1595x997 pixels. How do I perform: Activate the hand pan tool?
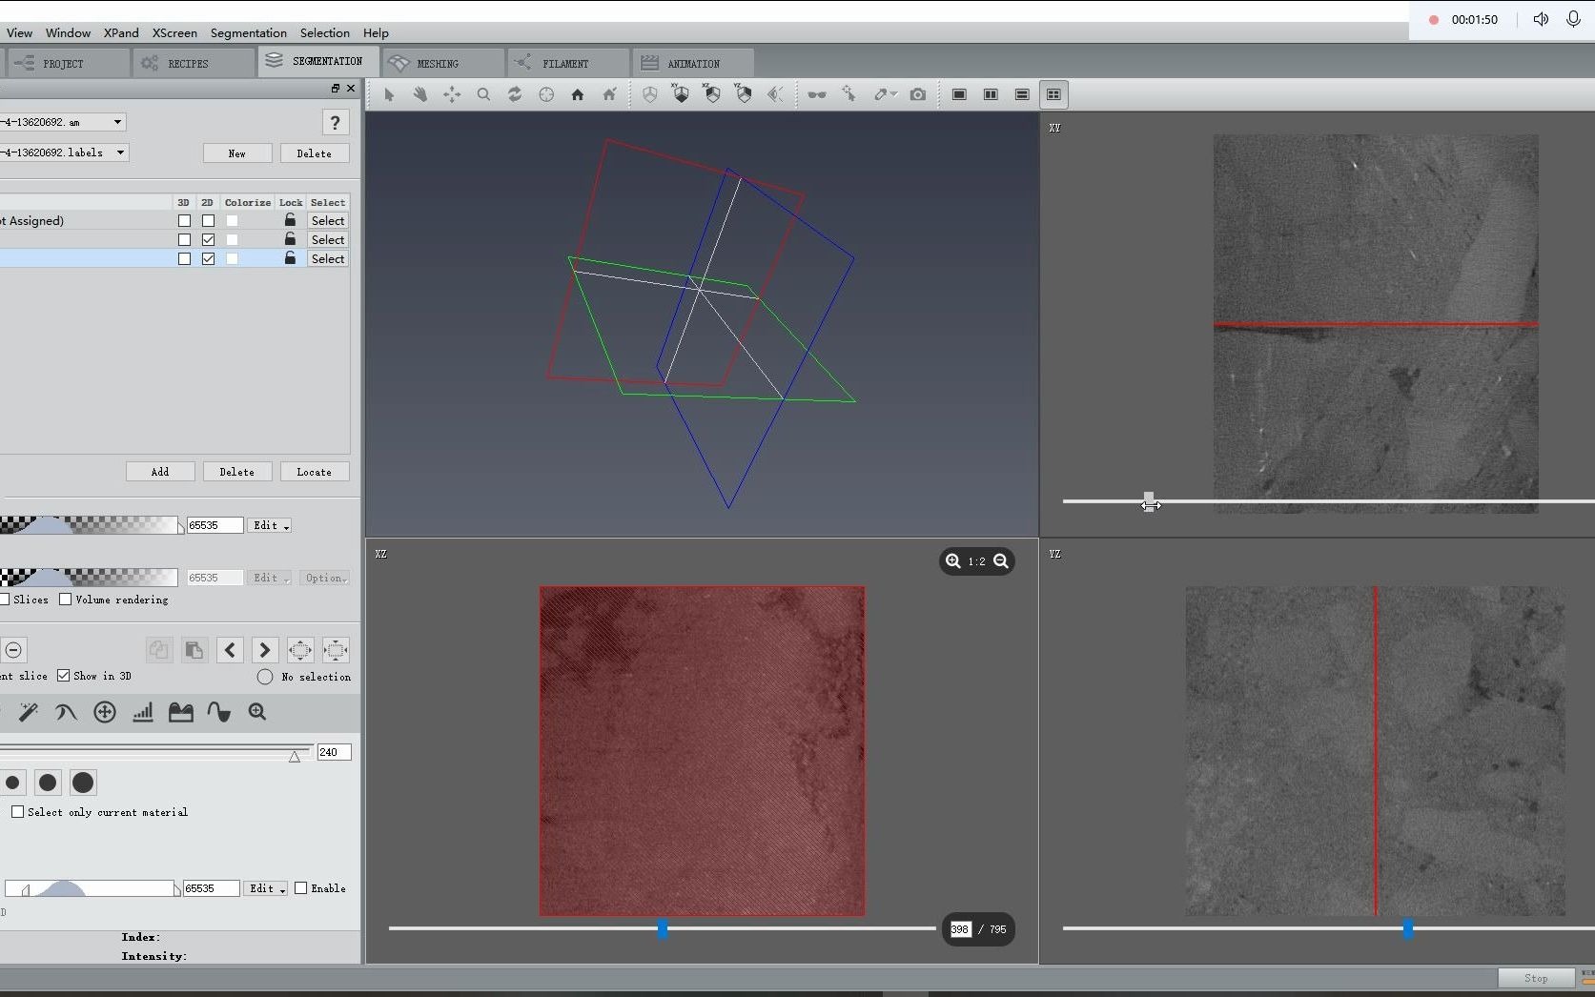click(419, 94)
